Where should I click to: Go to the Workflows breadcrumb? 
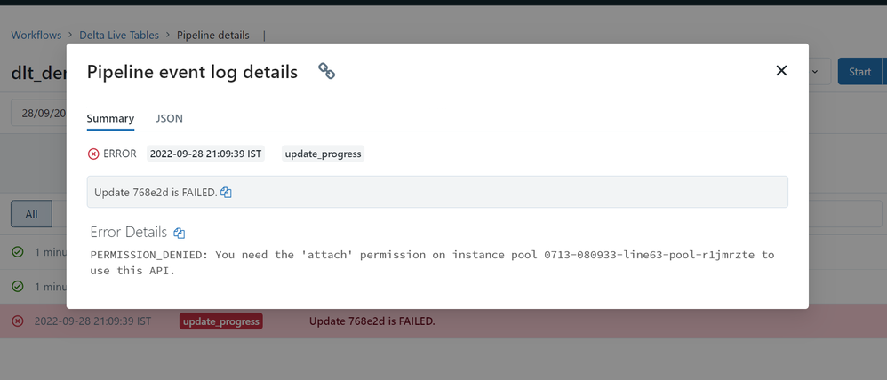(x=36, y=36)
